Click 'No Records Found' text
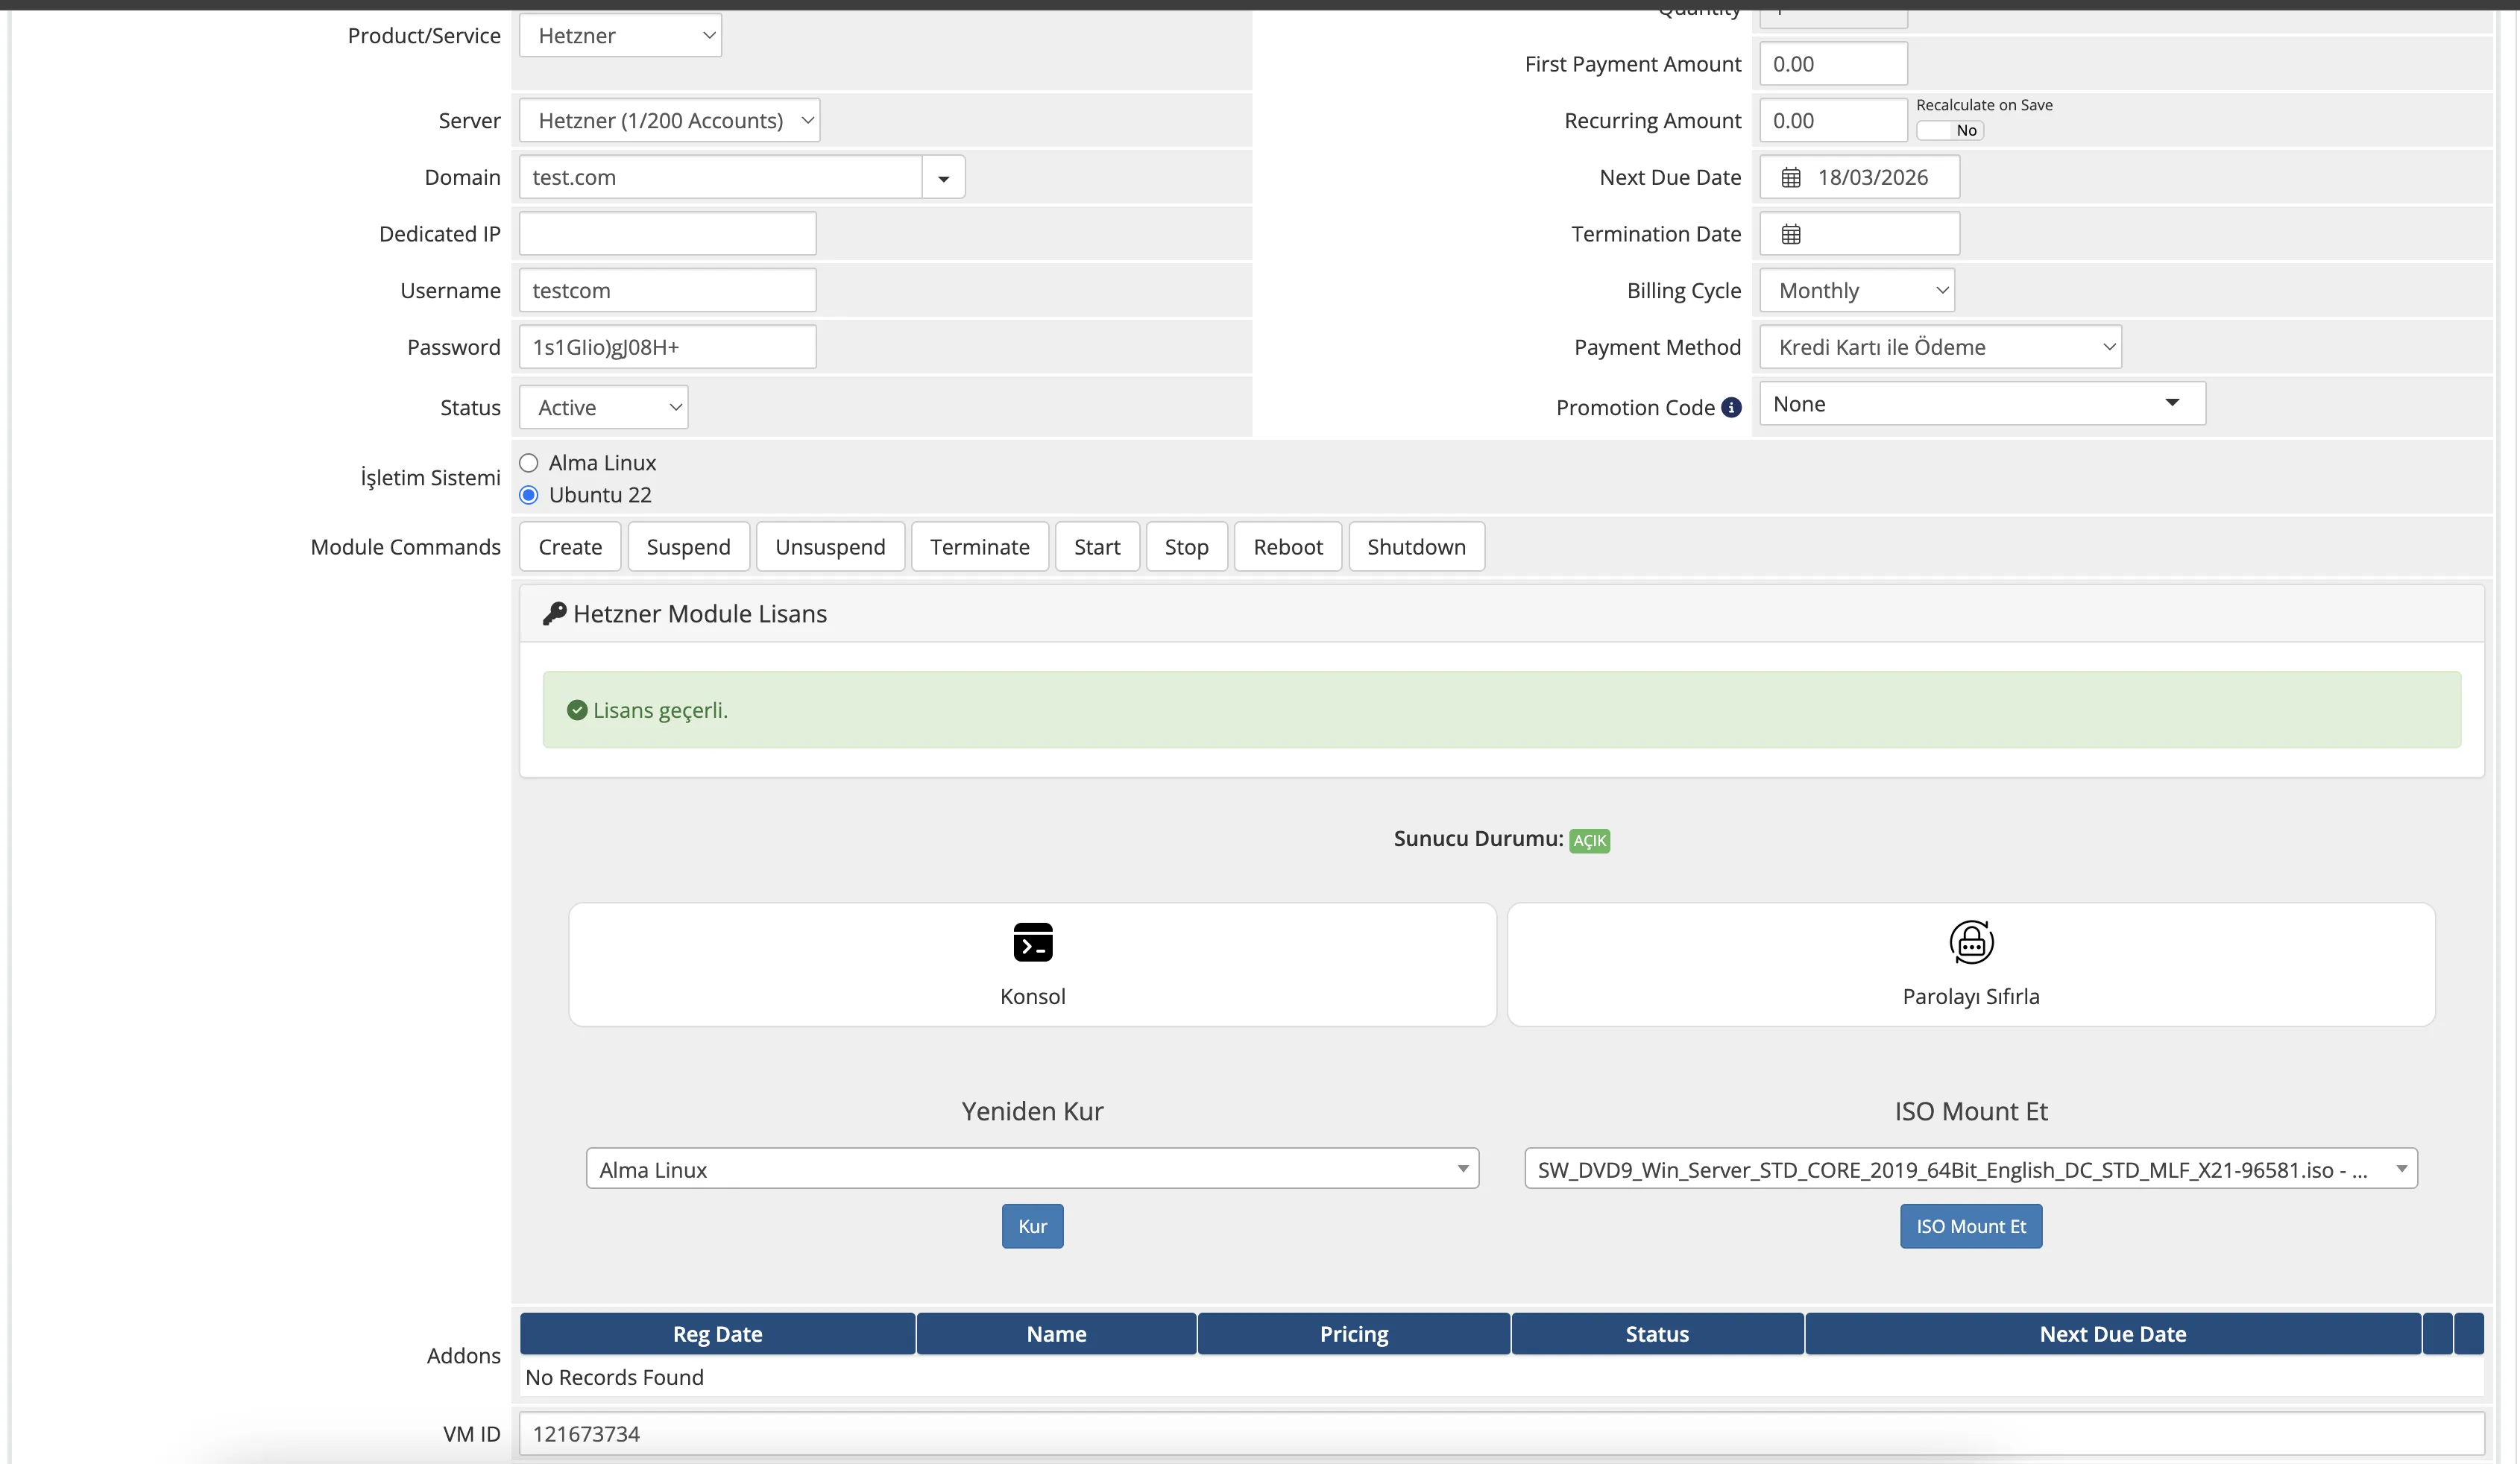 [614, 1377]
